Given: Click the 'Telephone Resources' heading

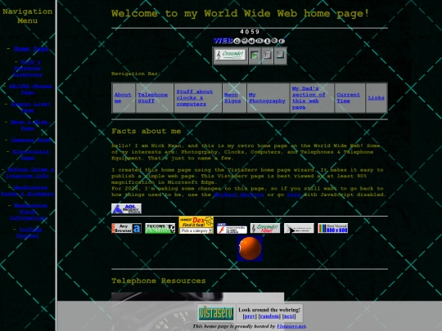Looking at the screenshot, I should (159, 281).
